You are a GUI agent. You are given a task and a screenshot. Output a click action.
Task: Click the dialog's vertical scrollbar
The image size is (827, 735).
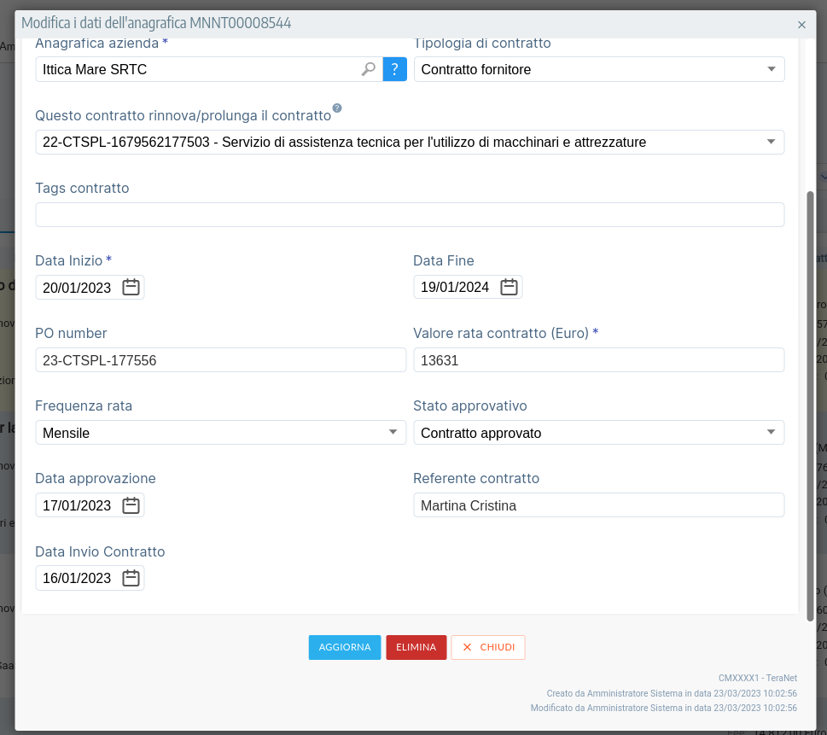point(810,405)
